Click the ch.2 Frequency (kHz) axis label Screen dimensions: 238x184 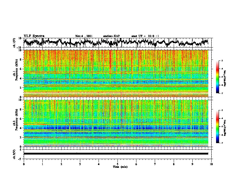[x=15, y=120]
